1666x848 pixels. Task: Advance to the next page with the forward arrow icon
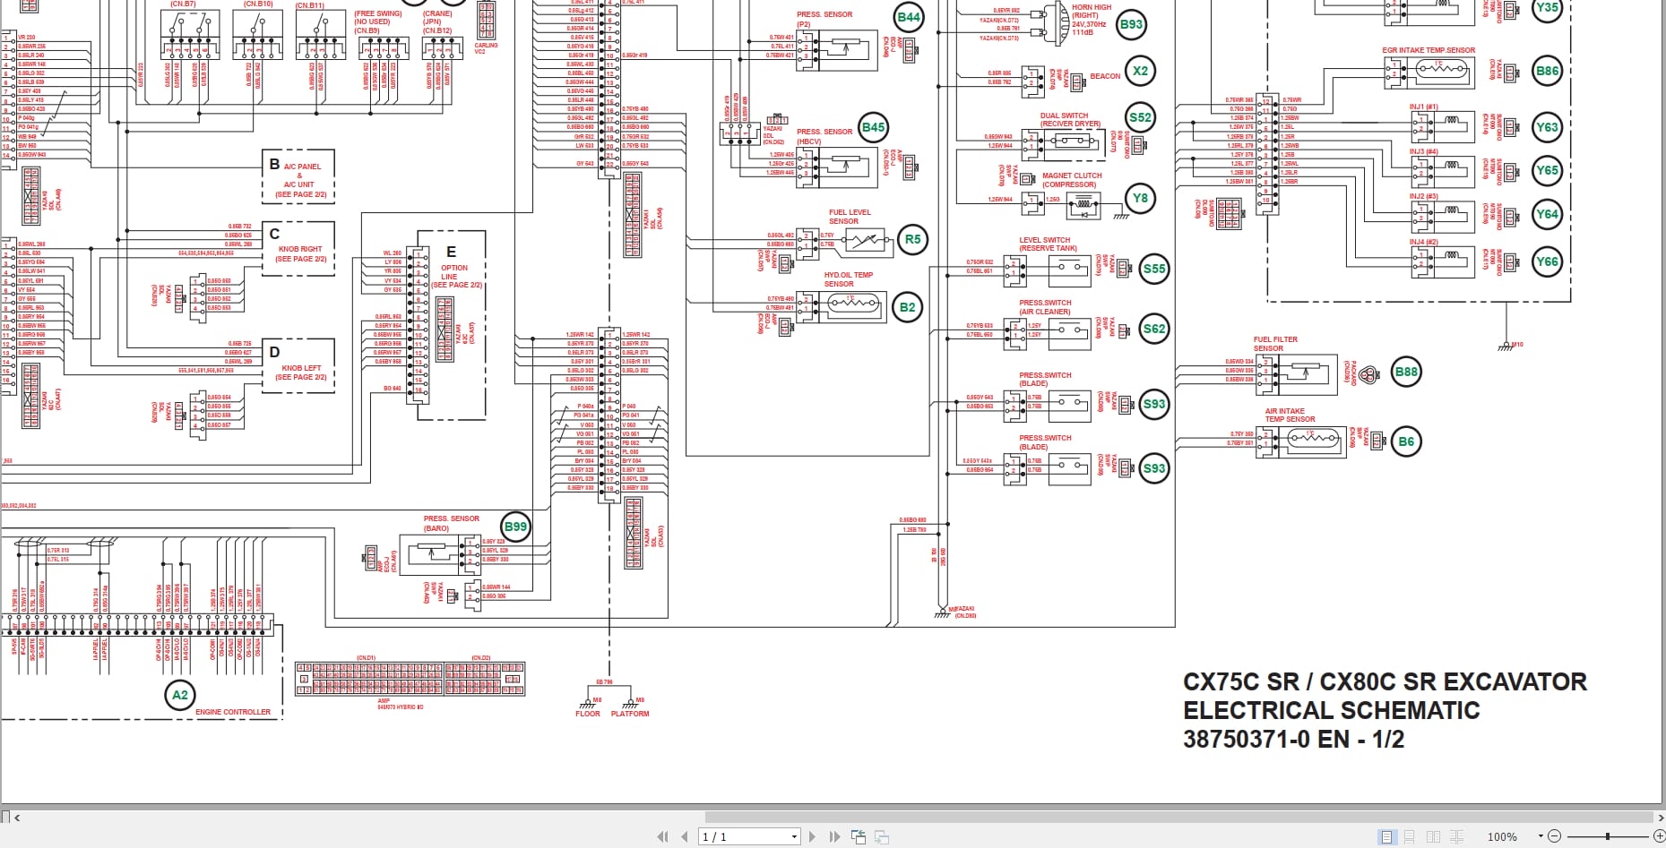click(x=812, y=835)
